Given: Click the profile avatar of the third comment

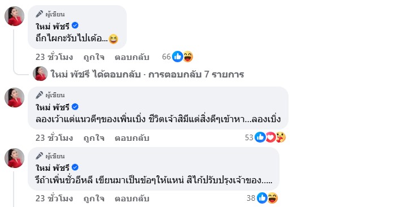Looking at the screenshot, I should [15, 158].
